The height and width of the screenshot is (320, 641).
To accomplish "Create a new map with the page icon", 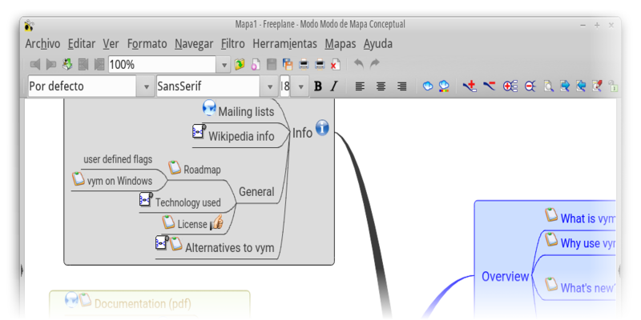I will coord(256,65).
